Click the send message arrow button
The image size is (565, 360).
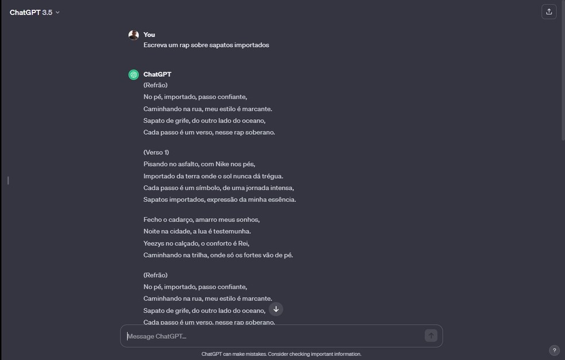point(431,335)
